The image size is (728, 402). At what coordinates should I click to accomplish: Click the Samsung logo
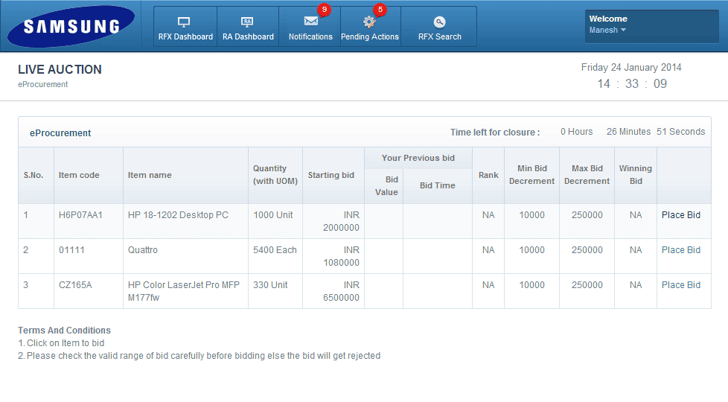click(71, 26)
